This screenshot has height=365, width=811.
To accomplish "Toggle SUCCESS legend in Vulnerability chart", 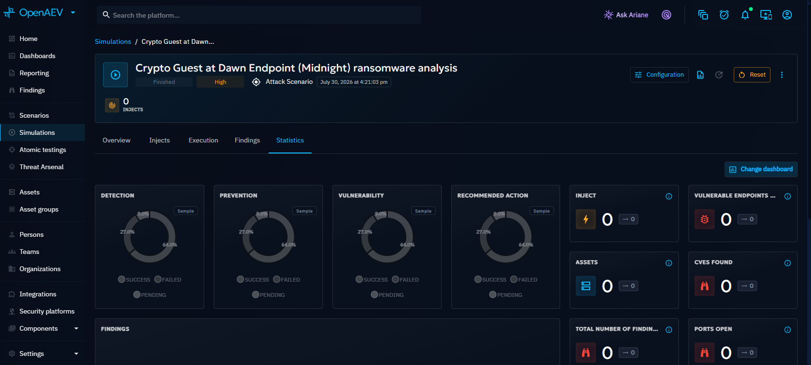I will point(372,280).
